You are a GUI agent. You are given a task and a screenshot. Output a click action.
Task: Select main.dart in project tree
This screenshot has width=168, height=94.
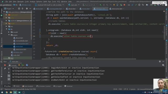[x=16, y=55]
